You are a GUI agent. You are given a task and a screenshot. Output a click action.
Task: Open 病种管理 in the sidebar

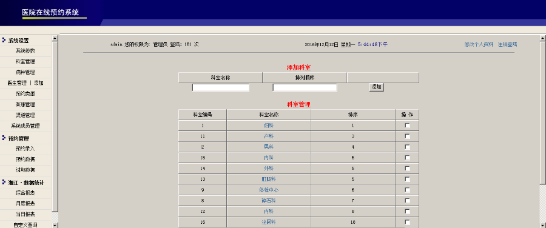pyautogui.click(x=25, y=72)
